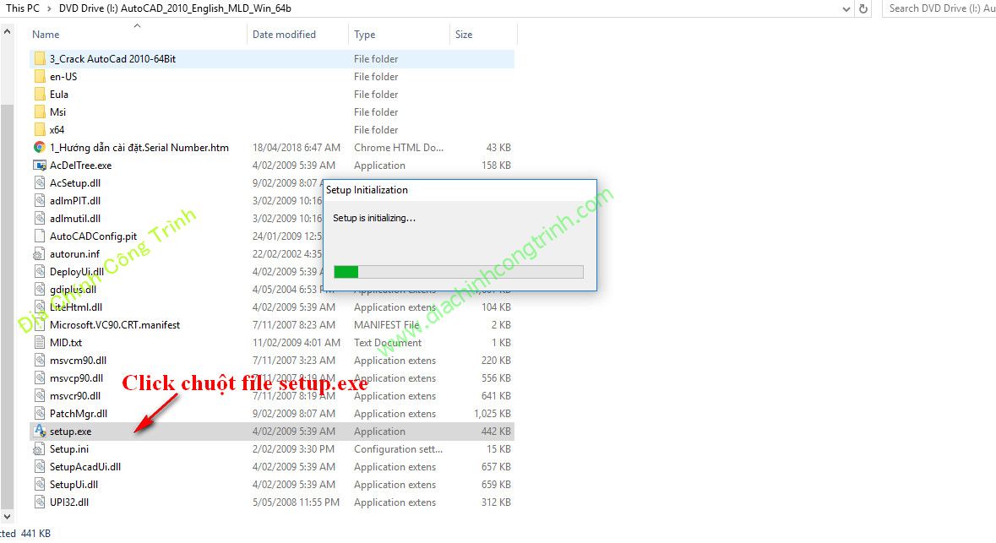Select the LiteHtml.dll file name

[75, 307]
